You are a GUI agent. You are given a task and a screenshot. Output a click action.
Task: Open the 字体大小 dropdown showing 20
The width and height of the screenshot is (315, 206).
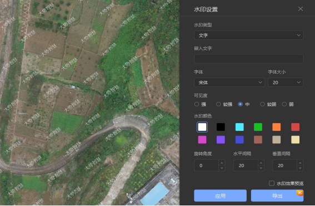[286, 83]
